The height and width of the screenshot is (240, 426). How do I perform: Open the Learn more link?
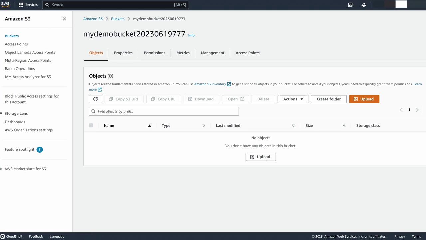click(418, 84)
